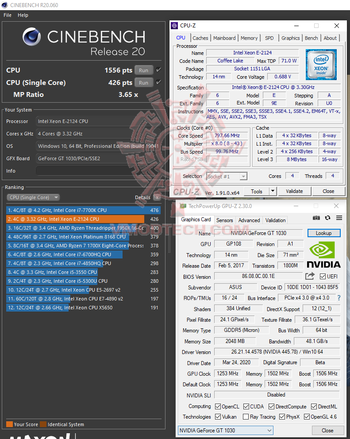Screen dimensions: 350x439
Task: Switch to the CPU-Z SPD tab
Action: point(269,38)
